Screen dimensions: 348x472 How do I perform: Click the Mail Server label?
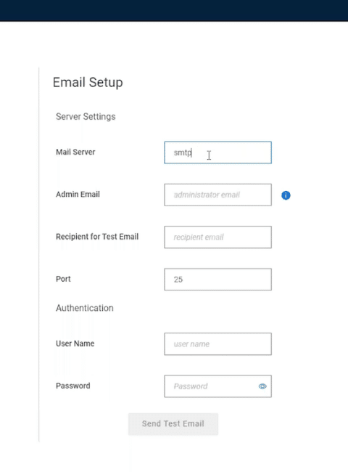click(x=75, y=152)
